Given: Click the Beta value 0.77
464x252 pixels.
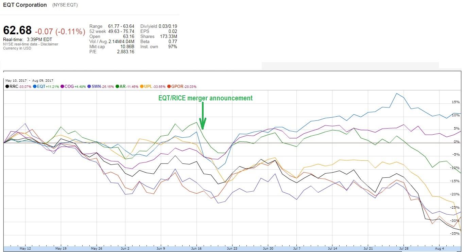Looking at the screenshot, I should pyautogui.click(x=173, y=41).
